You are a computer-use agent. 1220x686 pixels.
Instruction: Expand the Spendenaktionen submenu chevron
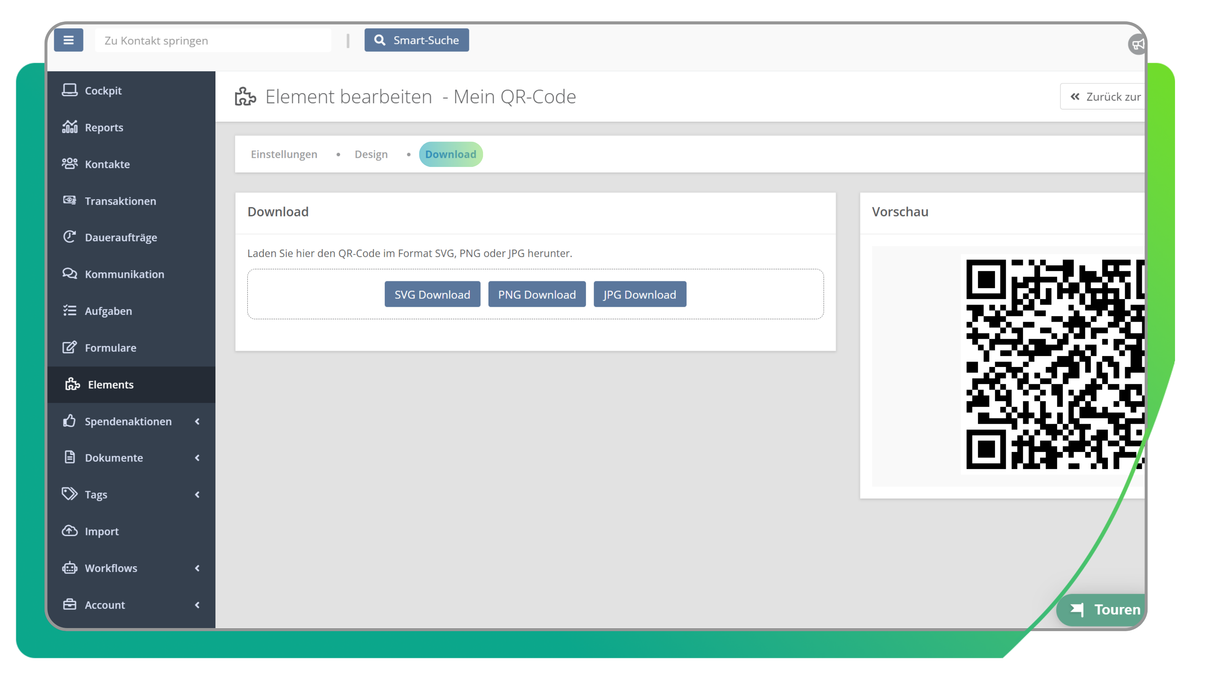click(197, 422)
